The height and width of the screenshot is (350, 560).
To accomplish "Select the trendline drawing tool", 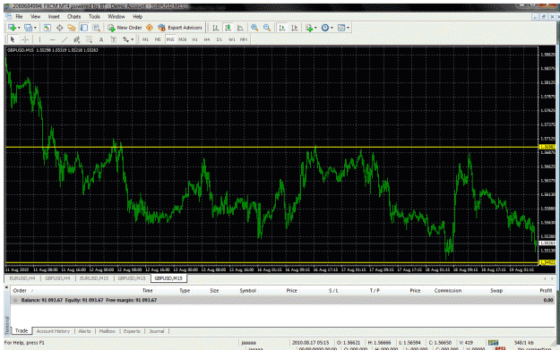I will coord(65,39).
